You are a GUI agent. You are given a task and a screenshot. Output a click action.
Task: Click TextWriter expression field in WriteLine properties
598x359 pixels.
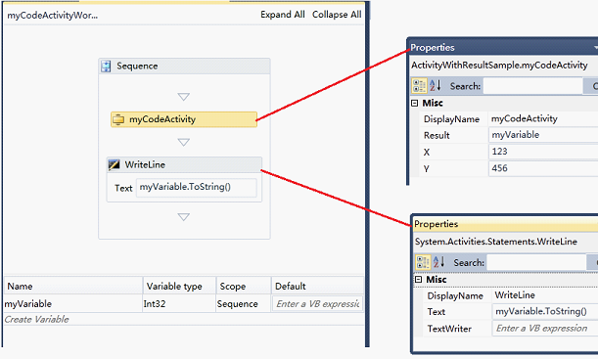click(x=545, y=328)
